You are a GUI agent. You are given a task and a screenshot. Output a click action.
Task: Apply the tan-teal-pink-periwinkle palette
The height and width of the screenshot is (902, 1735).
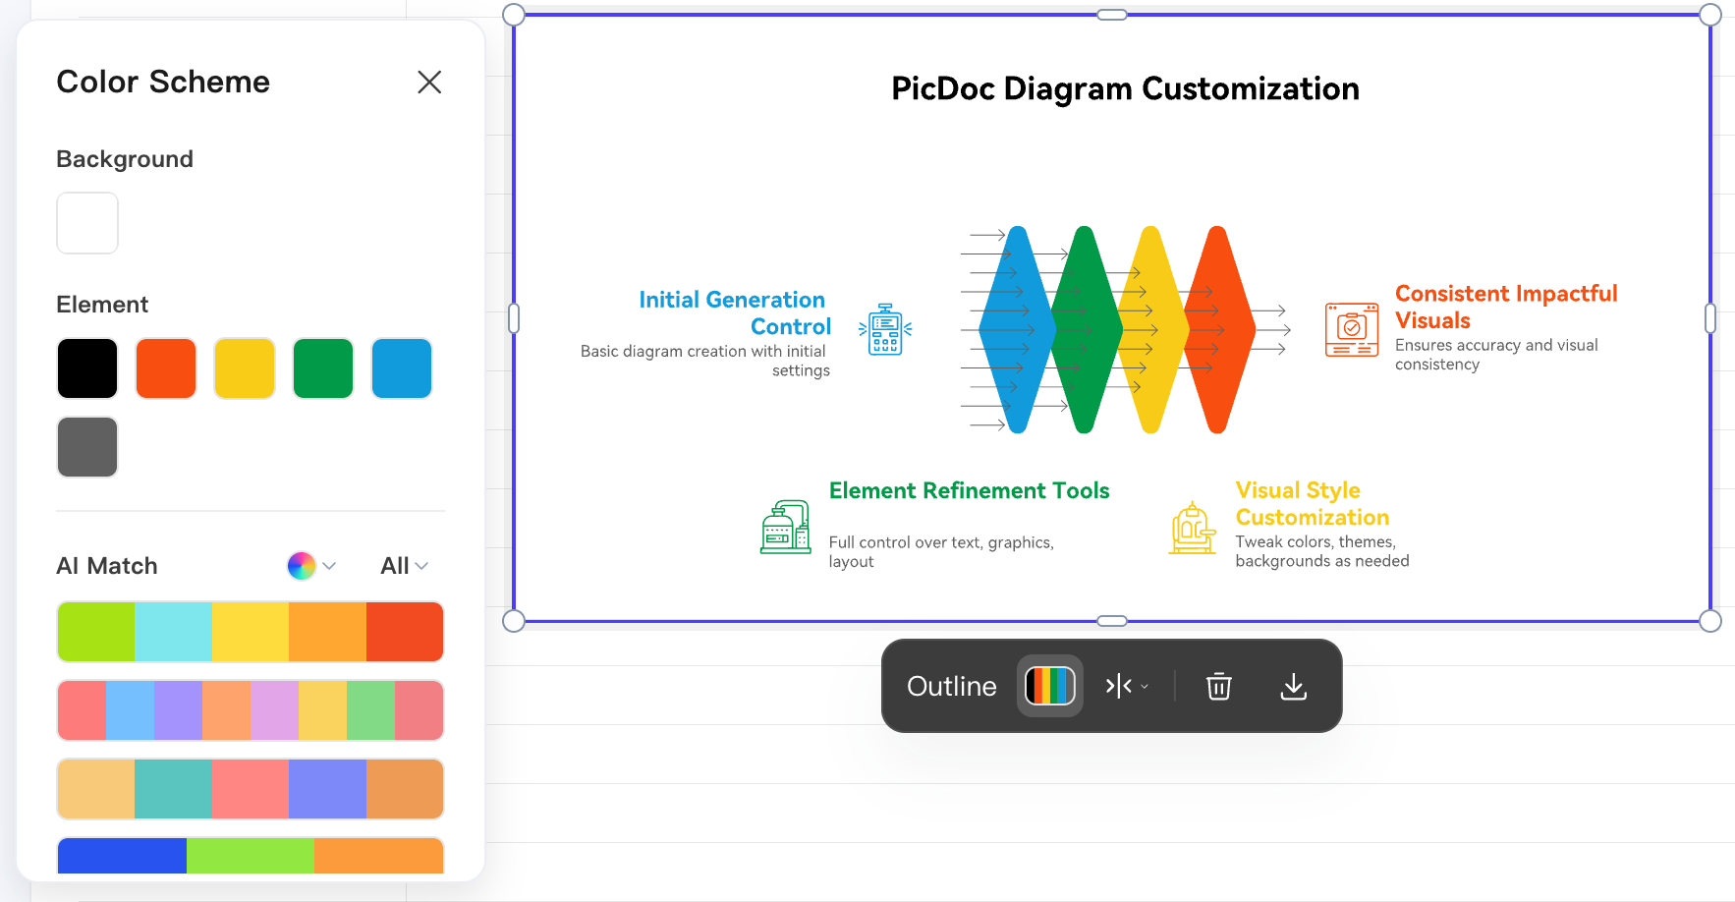coord(251,789)
